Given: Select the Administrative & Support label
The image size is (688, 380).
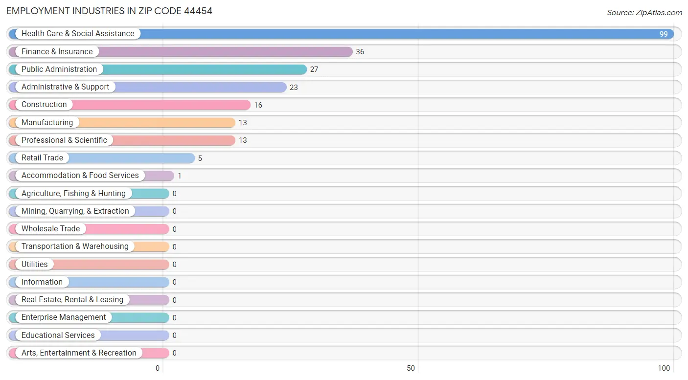Looking at the screenshot, I should pyautogui.click(x=65, y=87).
